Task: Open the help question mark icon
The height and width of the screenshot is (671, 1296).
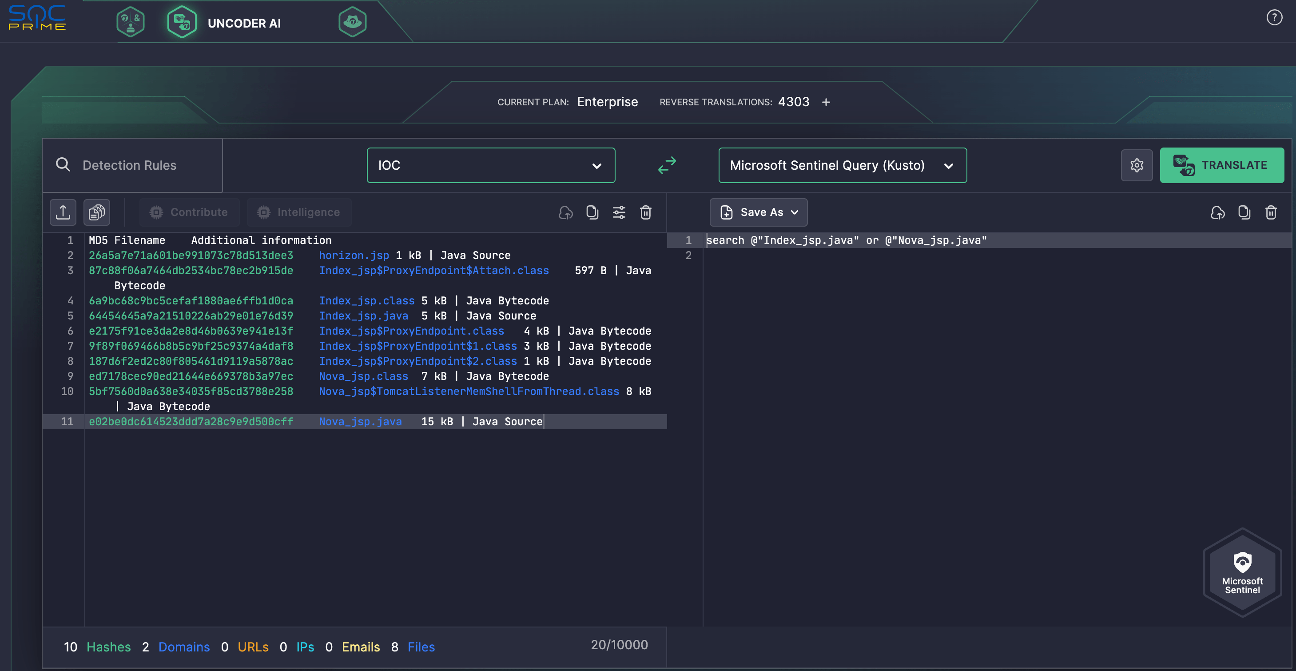Action: point(1274,18)
